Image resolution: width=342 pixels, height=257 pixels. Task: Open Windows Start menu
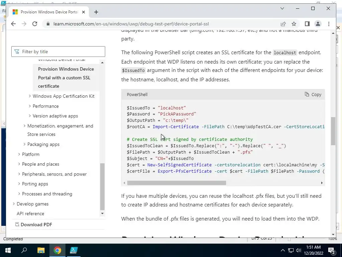[8, 250]
